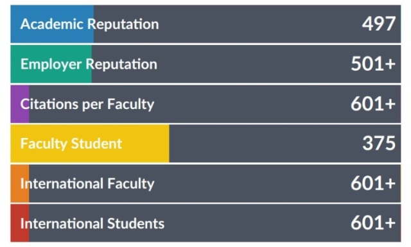The width and height of the screenshot is (411, 247).
Task: Click the 601+ International Faculty rank
Action: tap(373, 183)
